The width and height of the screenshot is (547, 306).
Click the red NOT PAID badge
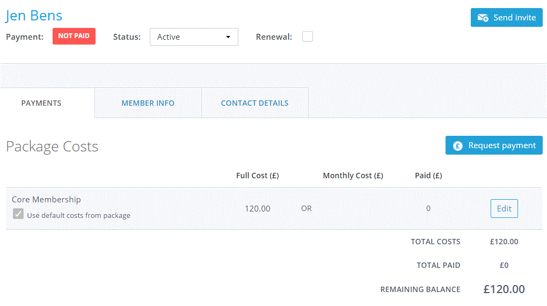(74, 36)
